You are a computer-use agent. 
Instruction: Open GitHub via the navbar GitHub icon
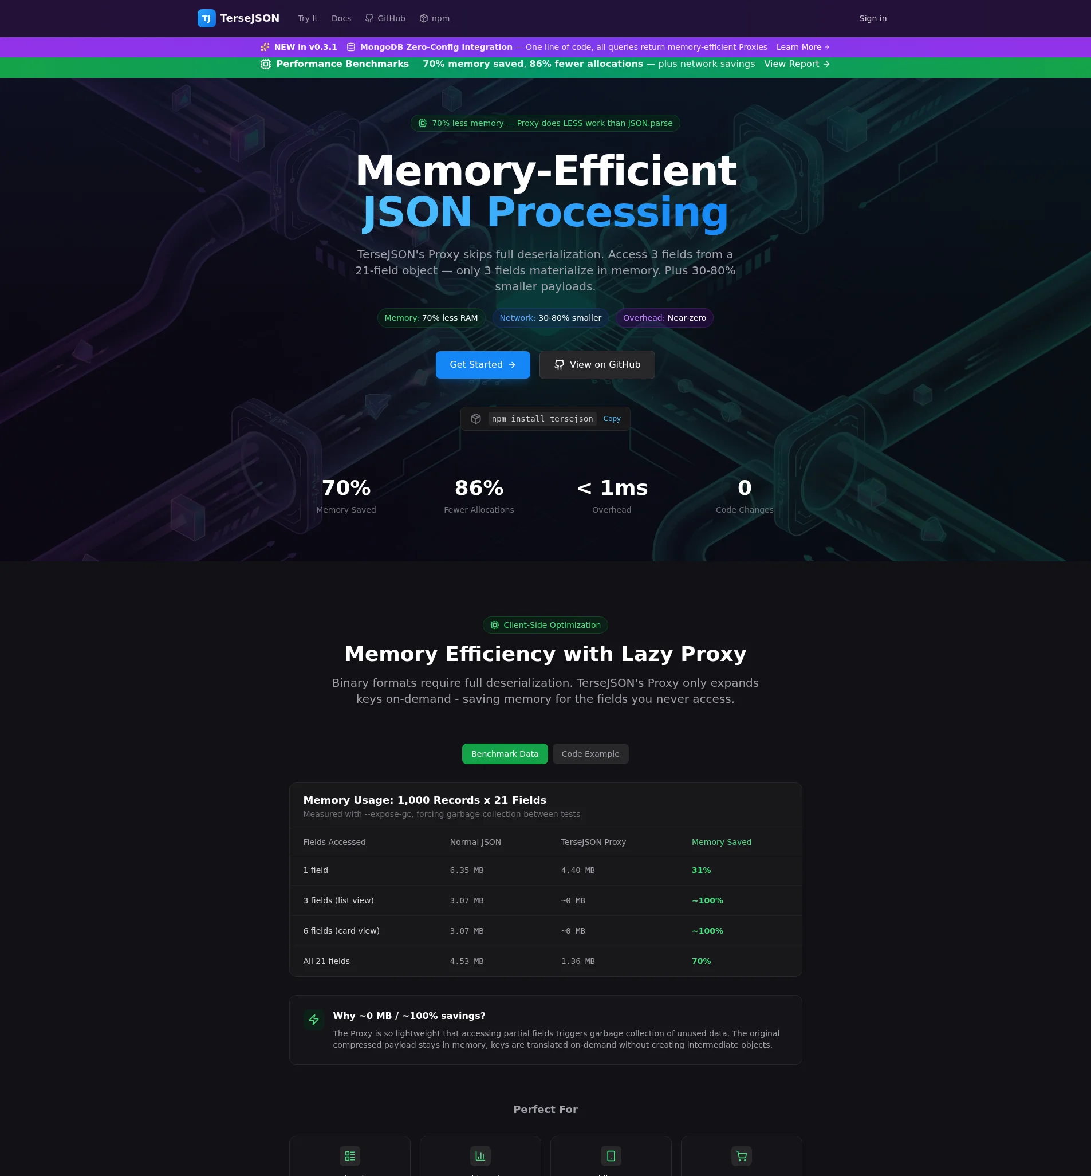tap(368, 18)
